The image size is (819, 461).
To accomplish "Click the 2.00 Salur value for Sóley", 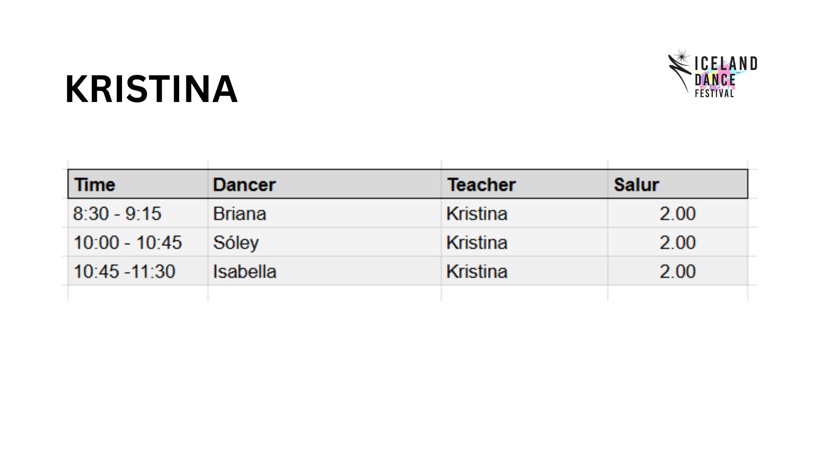I will pos(677,242).
